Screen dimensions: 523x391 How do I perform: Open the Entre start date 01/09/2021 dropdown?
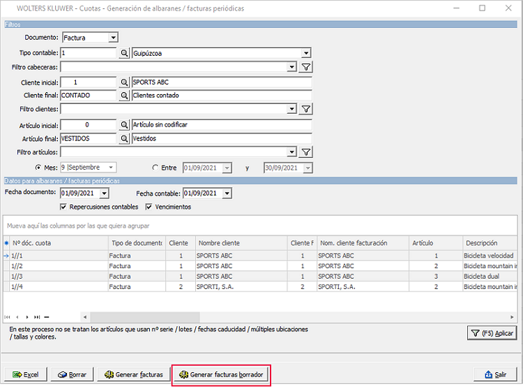(227, 168)
